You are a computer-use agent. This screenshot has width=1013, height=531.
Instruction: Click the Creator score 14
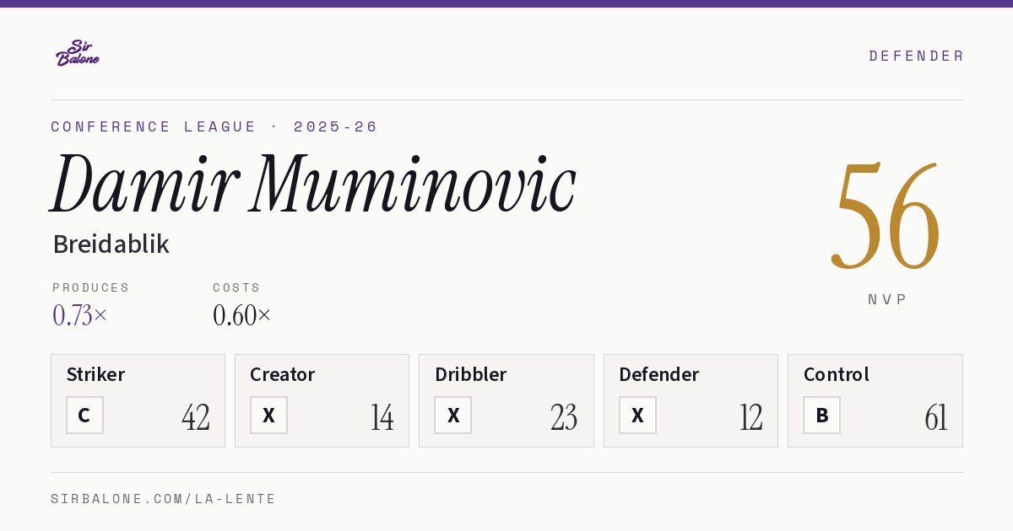coord(382,417)
